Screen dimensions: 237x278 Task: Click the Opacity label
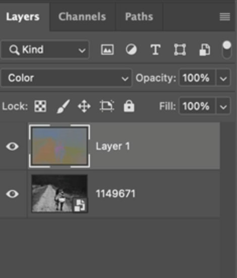156,78
